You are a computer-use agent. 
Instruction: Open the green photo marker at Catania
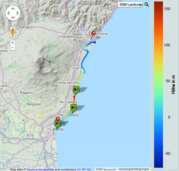tap(57, 123)
